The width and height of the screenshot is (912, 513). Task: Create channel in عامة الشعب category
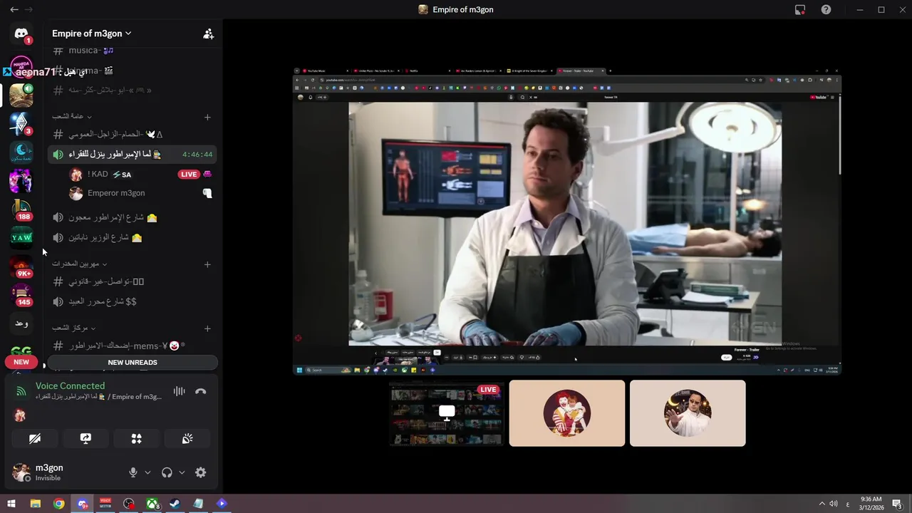click(207, 117)
